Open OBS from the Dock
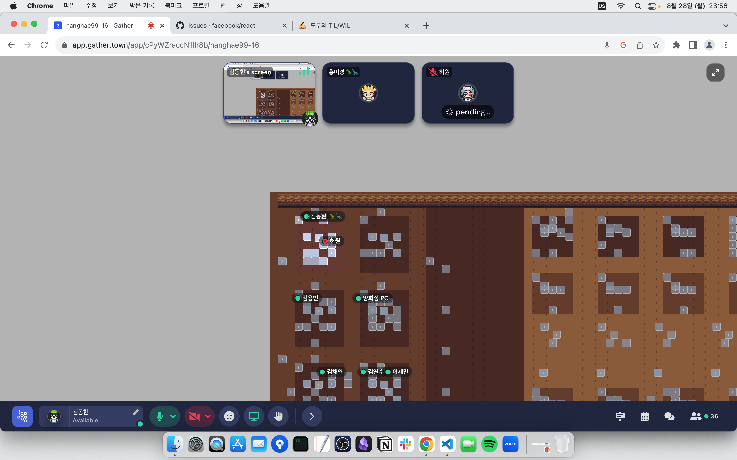 [x=342, y=444]
